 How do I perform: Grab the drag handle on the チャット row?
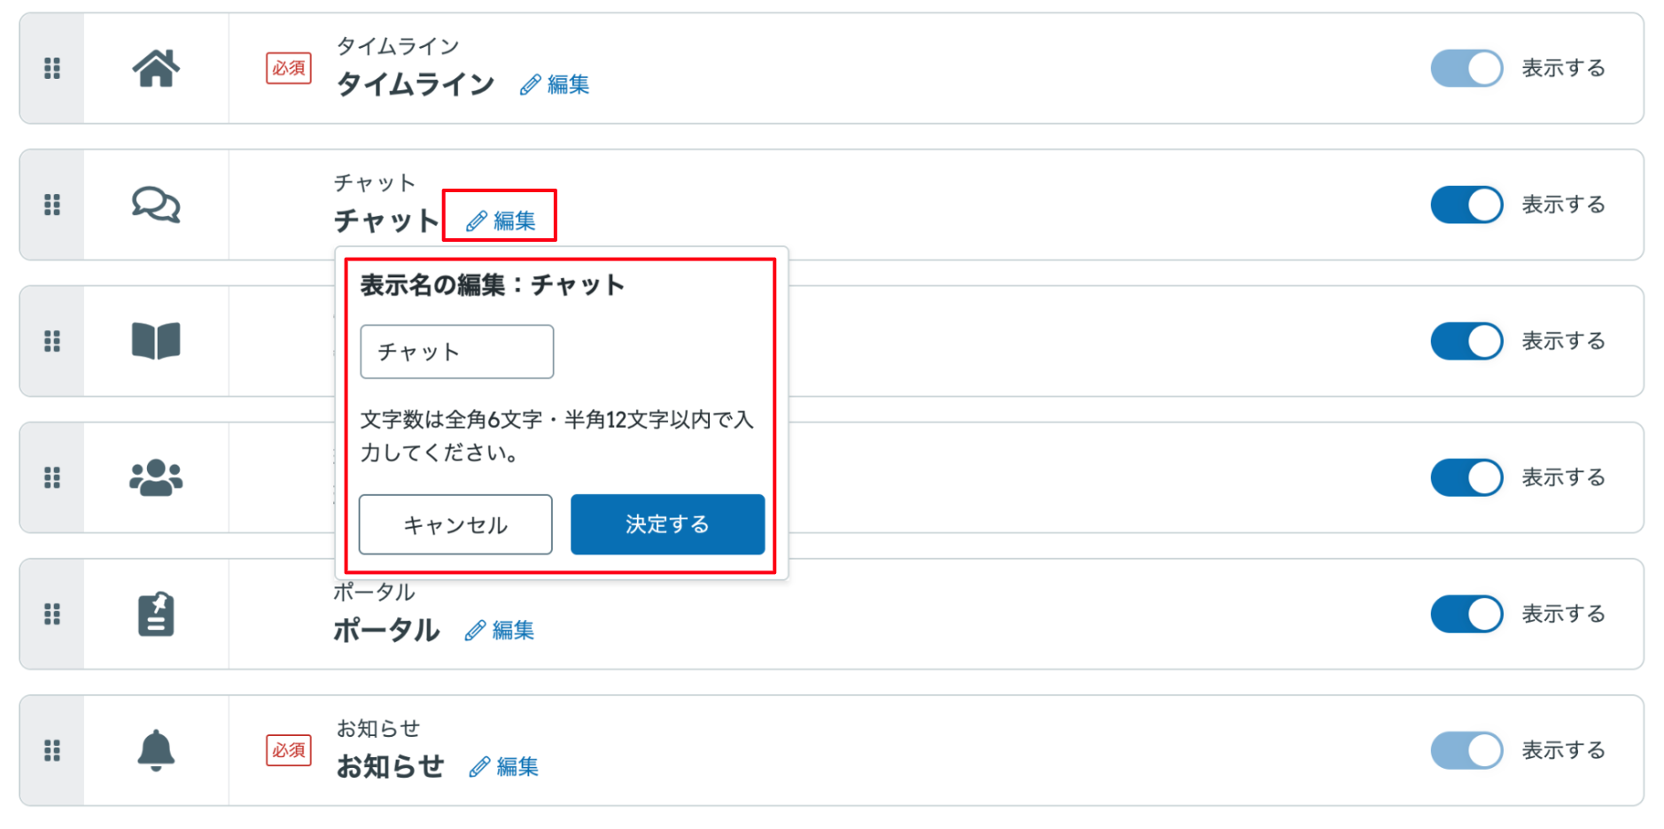click(51, 205)
